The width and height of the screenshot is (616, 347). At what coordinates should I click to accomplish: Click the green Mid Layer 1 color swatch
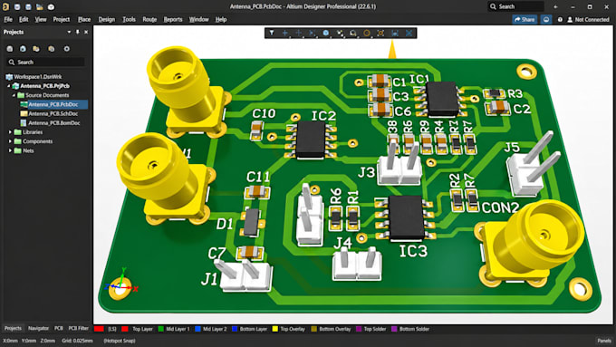160,329
